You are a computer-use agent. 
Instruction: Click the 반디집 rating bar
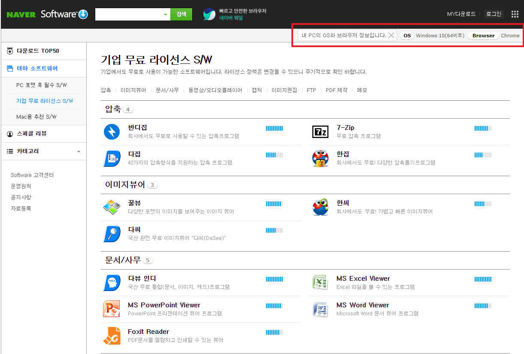pyautogui.click(x=274, y=128)
